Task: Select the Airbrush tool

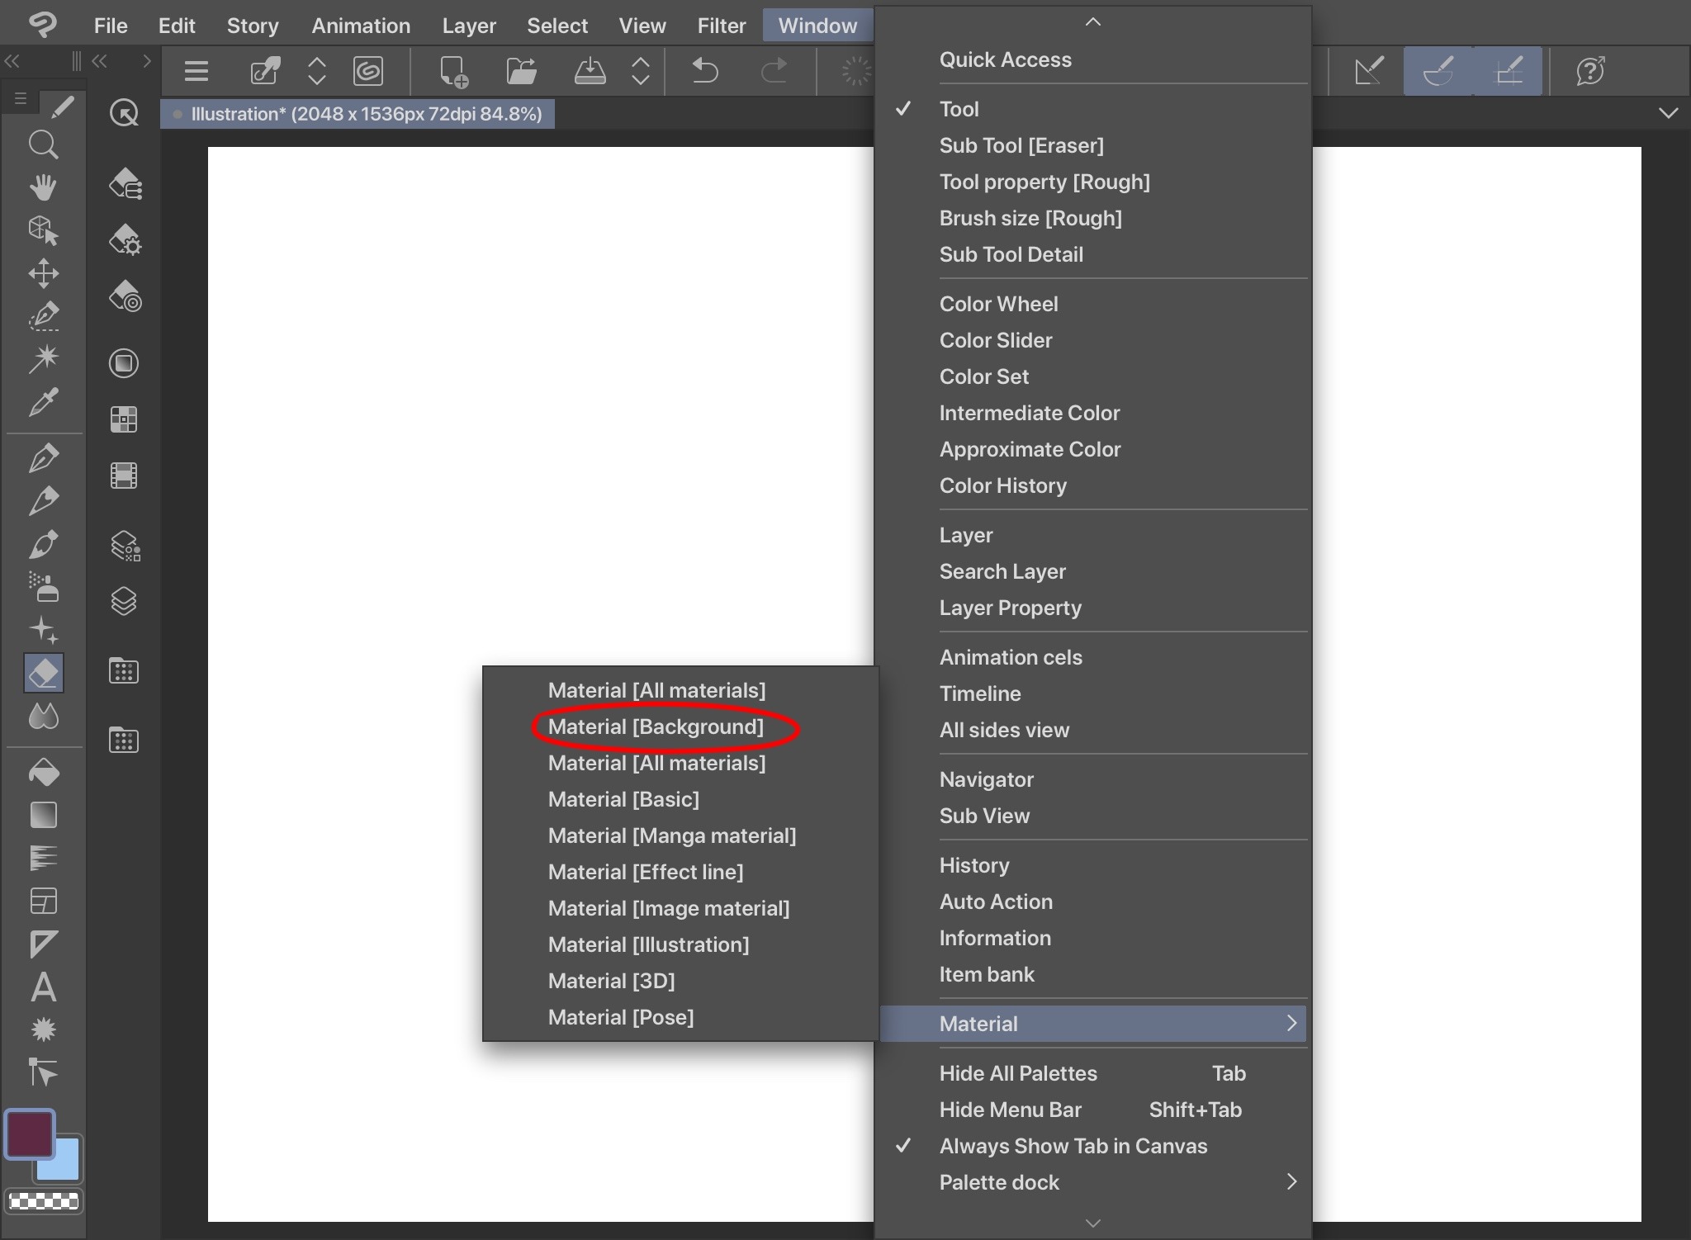Action: pyautogui.click(x=43, y=587)
